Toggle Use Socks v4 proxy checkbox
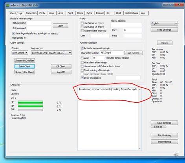The height and width of the screenshot is (163, 185). click(82, 23)
